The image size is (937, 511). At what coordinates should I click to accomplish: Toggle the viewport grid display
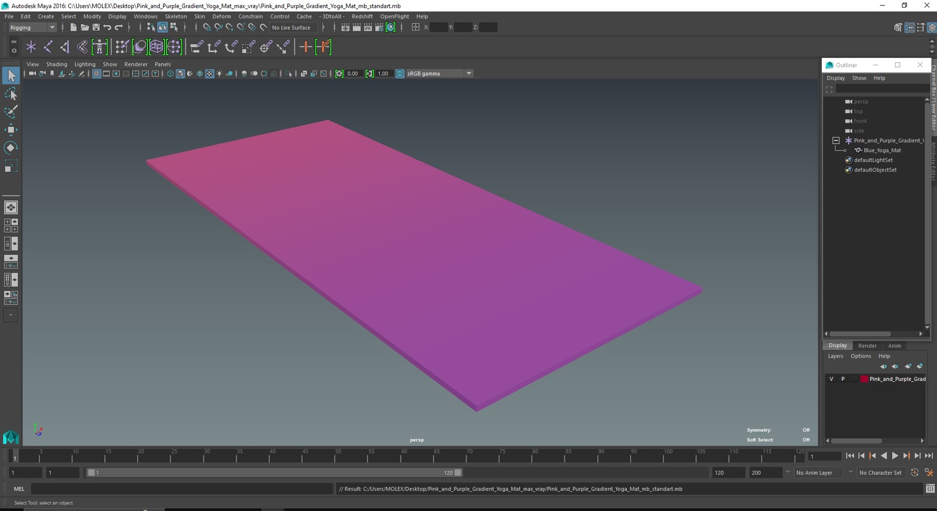click(97, 74)
